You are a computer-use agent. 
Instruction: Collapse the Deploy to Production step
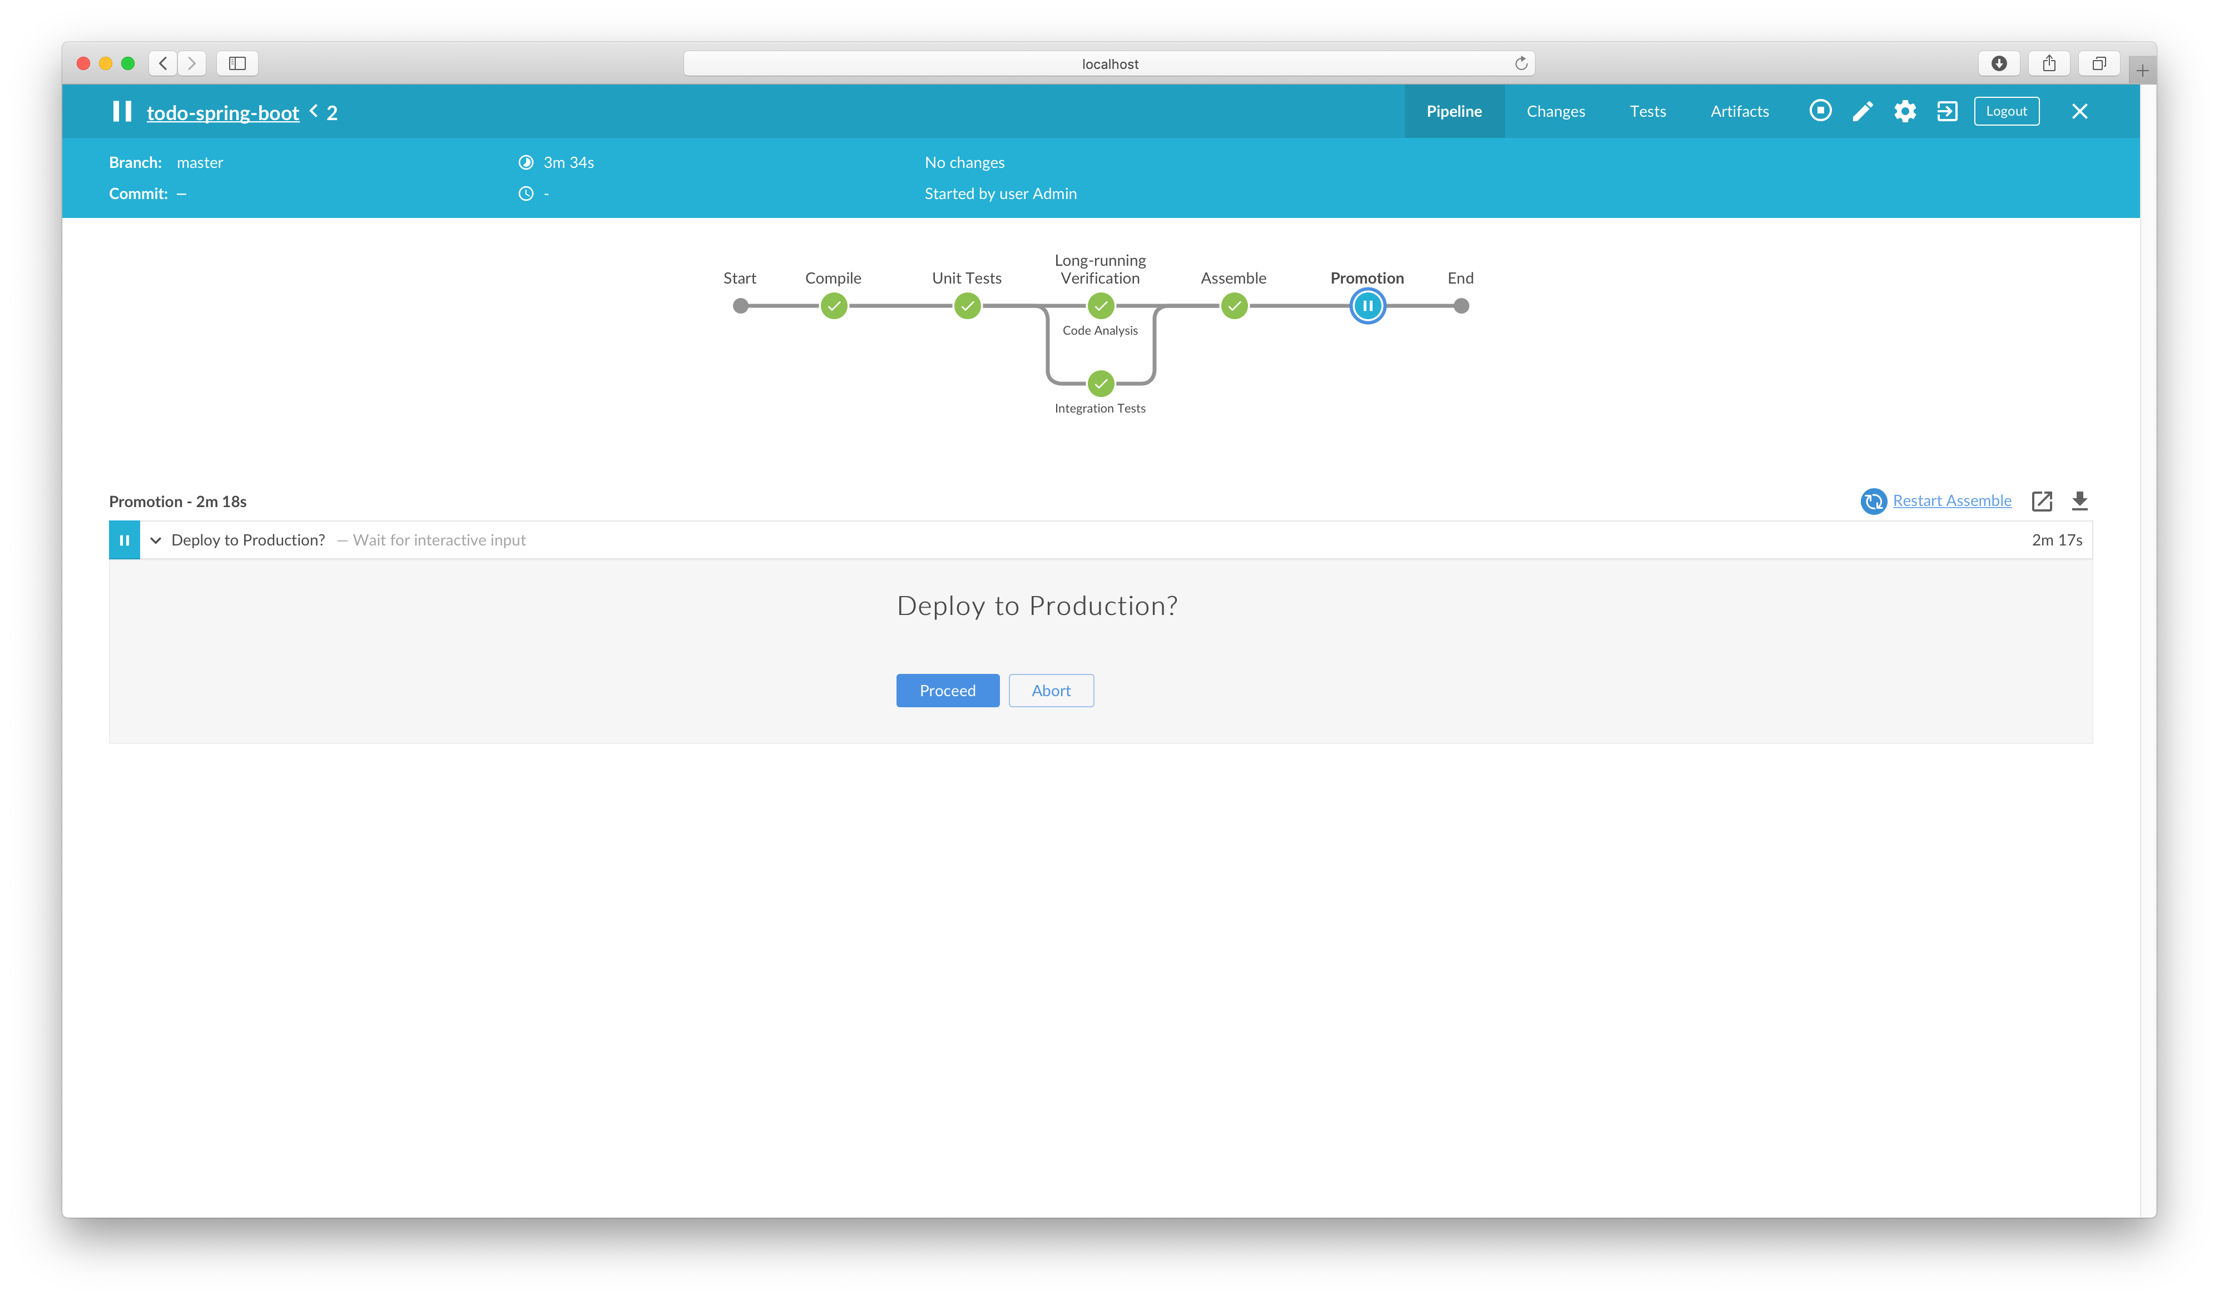pyautogui.click(x=156, y=540)
